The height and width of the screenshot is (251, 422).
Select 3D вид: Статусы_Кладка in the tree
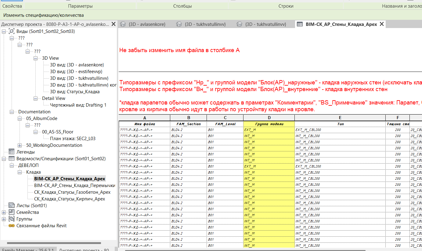[x=75, y=92]
